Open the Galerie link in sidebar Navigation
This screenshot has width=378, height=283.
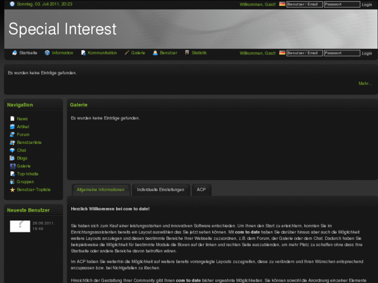pyautogui.click(x=23, y=166)
